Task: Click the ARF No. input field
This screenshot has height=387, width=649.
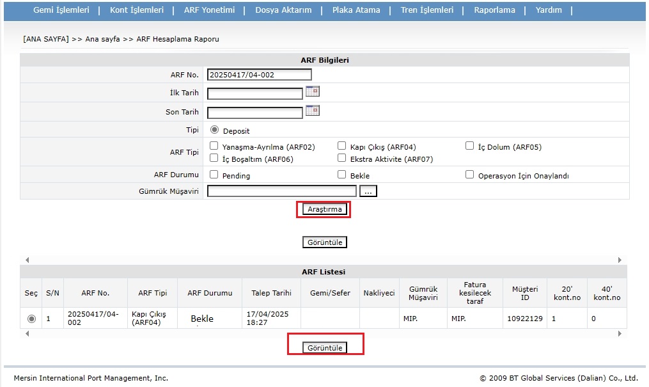Action: click(x=259, y=75)
